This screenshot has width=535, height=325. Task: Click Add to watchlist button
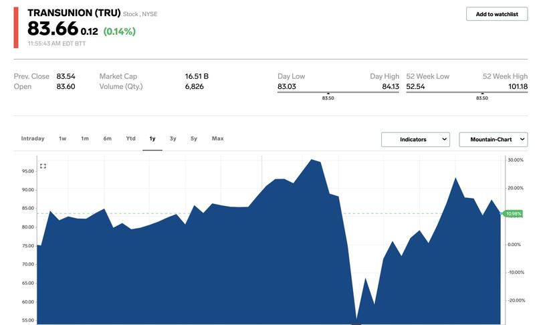[496, 14]
